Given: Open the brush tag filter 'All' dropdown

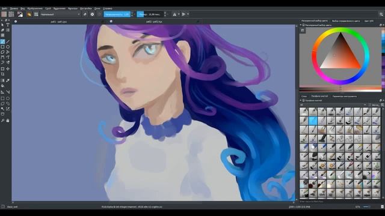Looking at the screenshot, I should point(333,105).
